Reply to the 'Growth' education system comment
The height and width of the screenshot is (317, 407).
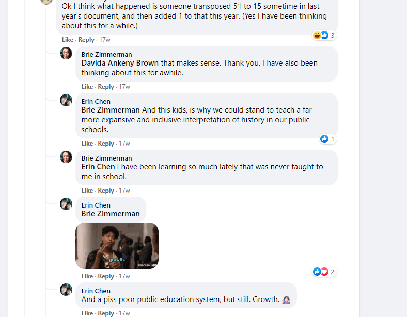[106, 313]
